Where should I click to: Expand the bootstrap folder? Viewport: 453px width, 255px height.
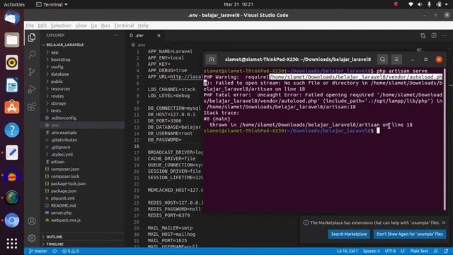(x=60, y=59)
